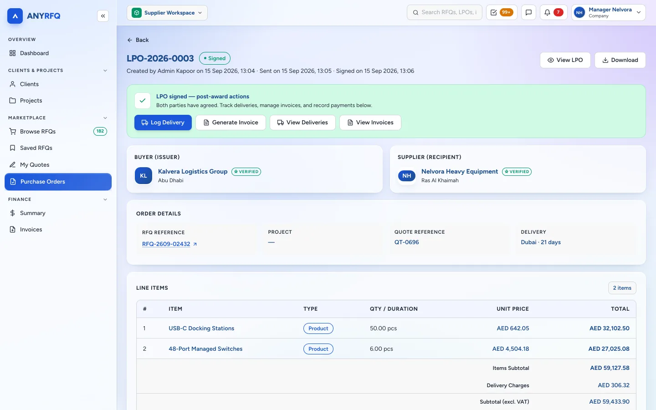
Task: Click View Deliveries
Action: [302, 123]
